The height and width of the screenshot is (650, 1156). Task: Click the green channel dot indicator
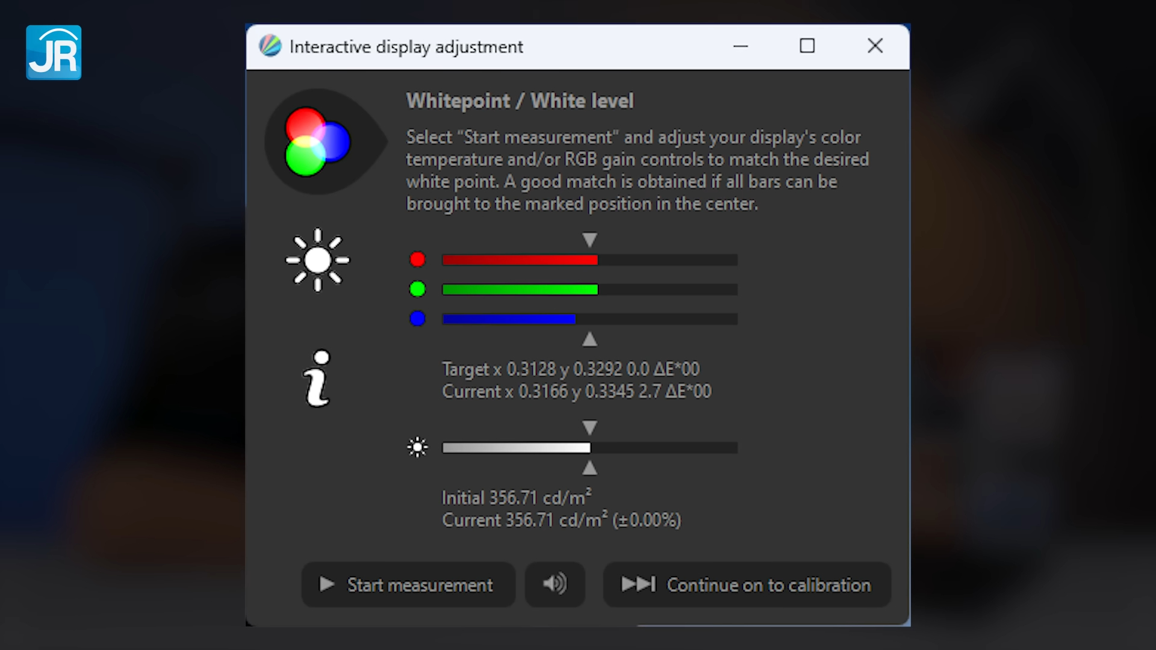pos(417,289)
